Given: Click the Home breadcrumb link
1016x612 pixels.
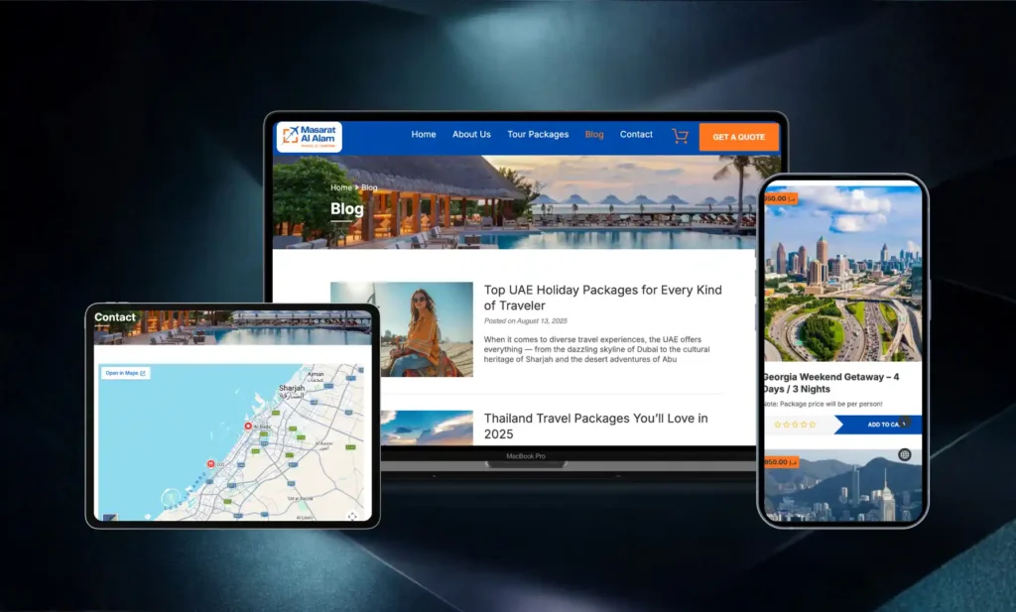Looking at the screenshot, I should 340,187.
